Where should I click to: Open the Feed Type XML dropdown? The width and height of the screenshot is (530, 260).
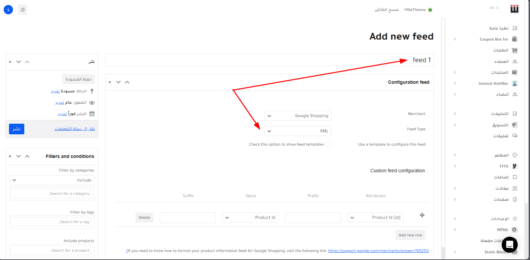tap(298, 131)
